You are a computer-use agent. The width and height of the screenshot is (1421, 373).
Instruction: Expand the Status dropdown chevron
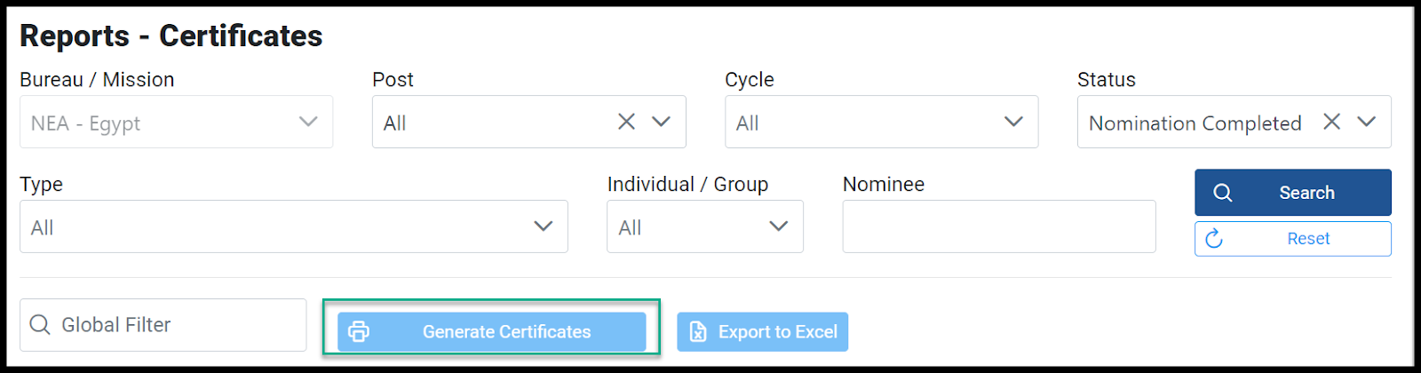click(1366, 122)
